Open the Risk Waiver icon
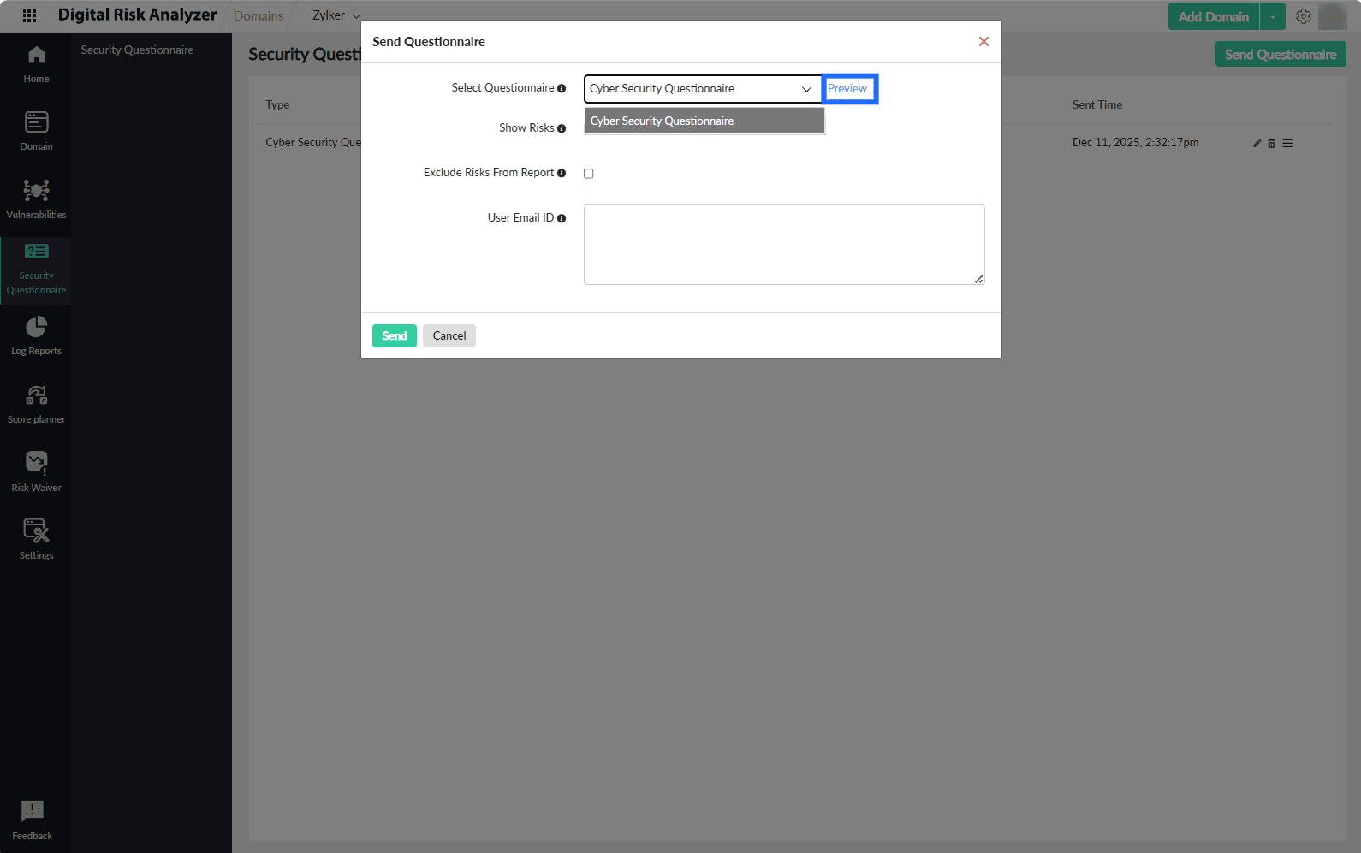The height and width of the screenshot is (853, 1361). click(36, 464)
